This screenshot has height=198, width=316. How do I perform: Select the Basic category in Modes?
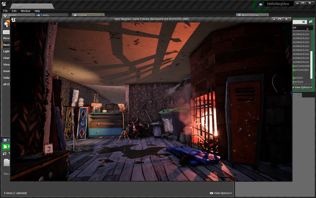(6, 45)
